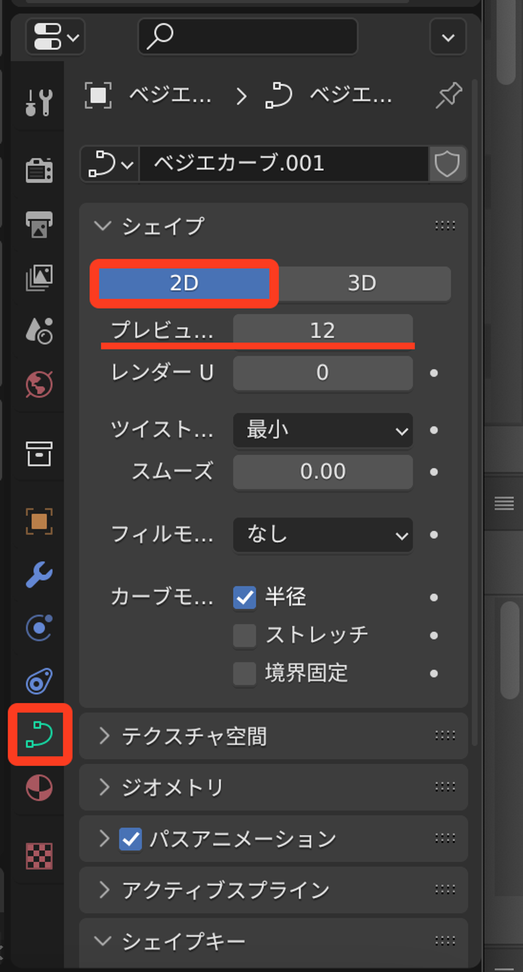The image size is (523, 972).
Task: Open the ツイスト method dropdown 最小
Action: 323,430
